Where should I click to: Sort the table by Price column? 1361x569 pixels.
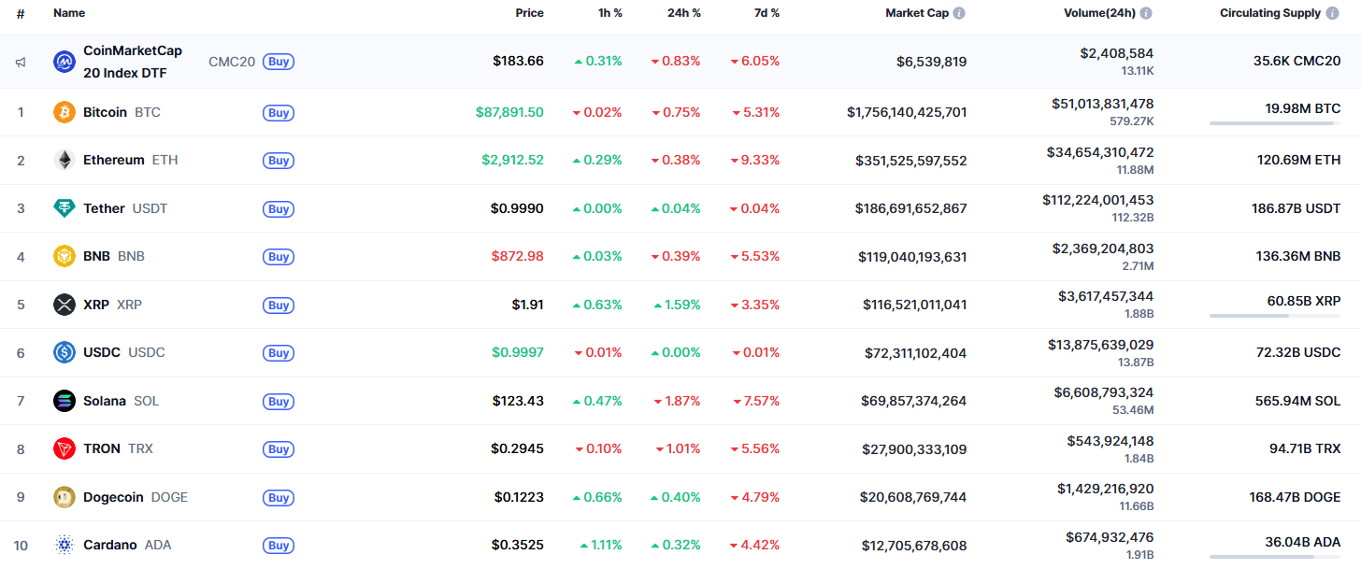tap(529, 13)
